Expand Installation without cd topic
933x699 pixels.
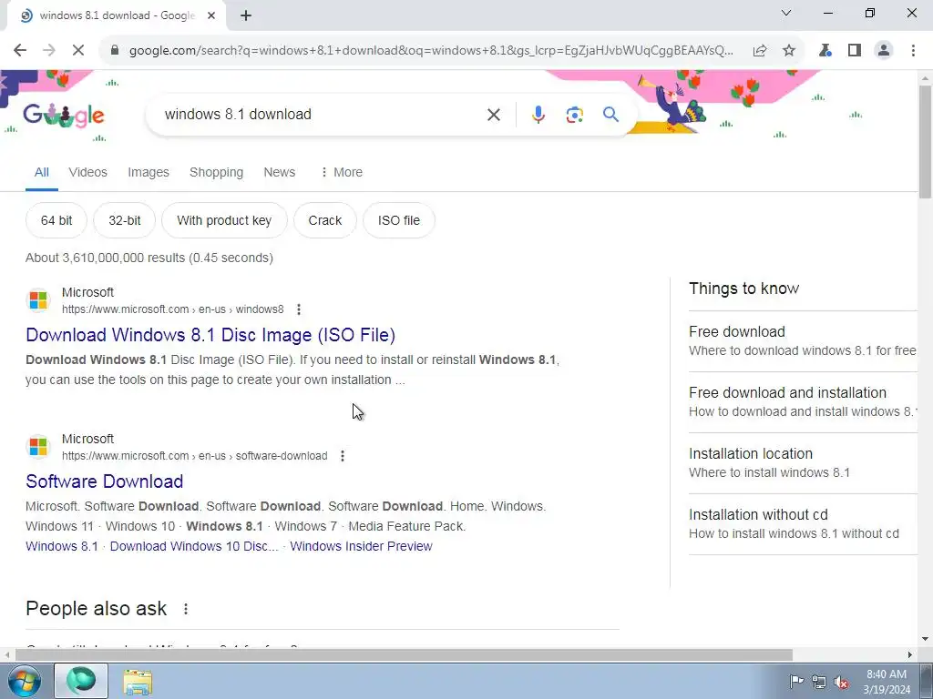803,524
